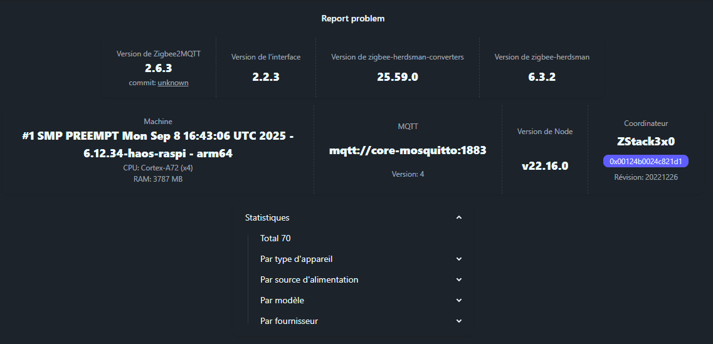This screenshot has width=713, height=344.
Task: Click chevron next to Par fournisseur
Action: [459, 321]
